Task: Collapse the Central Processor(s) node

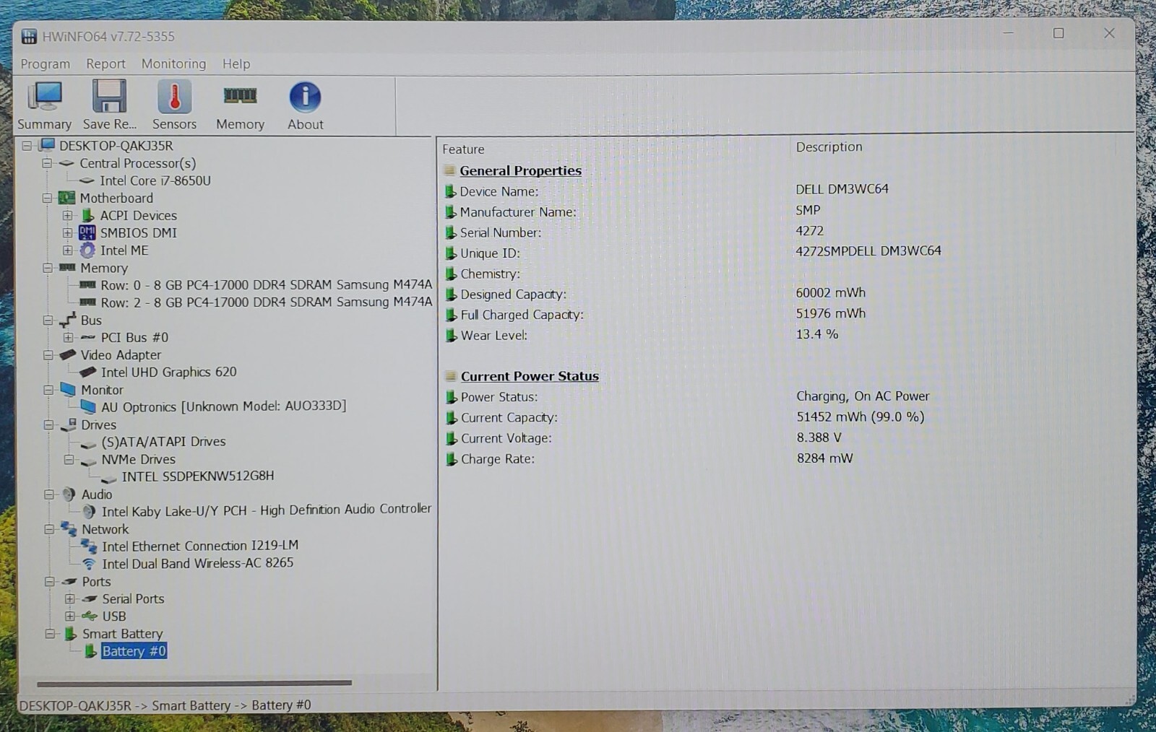Action: pyautogui.click(x=47, y=163)
